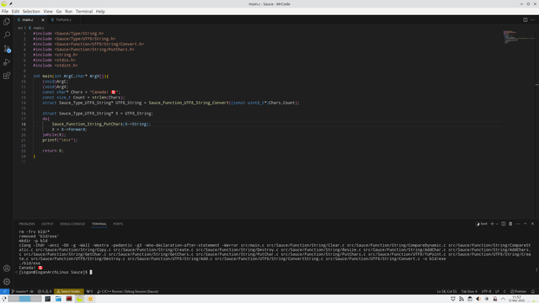
Task: Open the Selection menu
Action: point(31,11)
